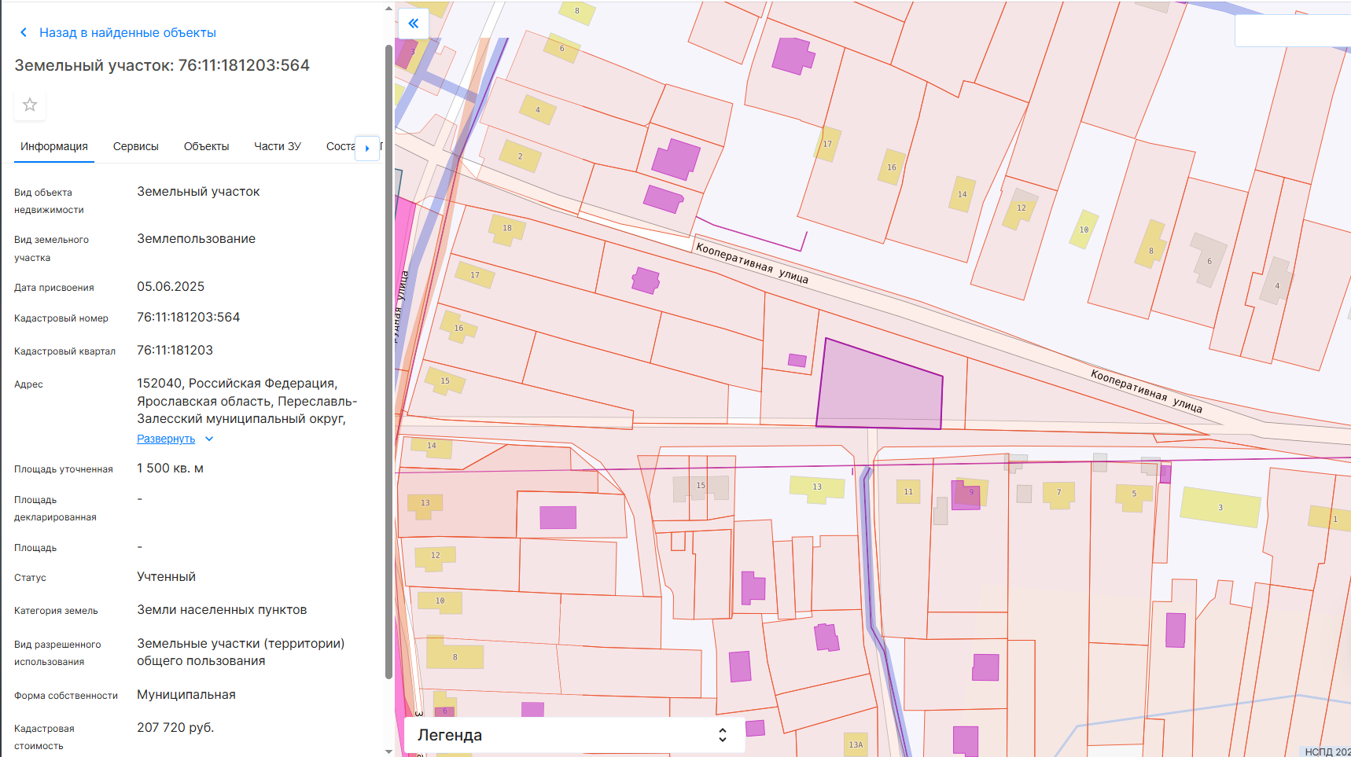This screenshot has width=1351, height=757.
Task: Click the info panel vertical scrollbar thumb
Action: pos(388,362)
